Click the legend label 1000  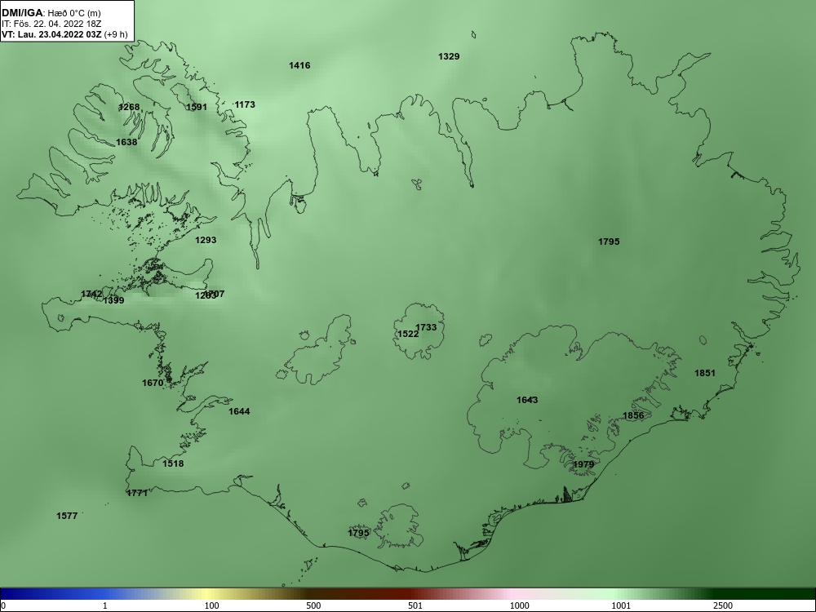pos(519,605)
